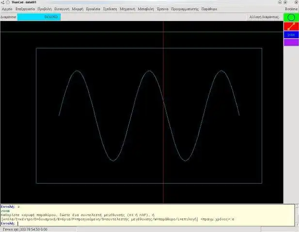Click the cyan ROUND layer field
Viewport: 299px width, 232px height.
coord(39,17)
